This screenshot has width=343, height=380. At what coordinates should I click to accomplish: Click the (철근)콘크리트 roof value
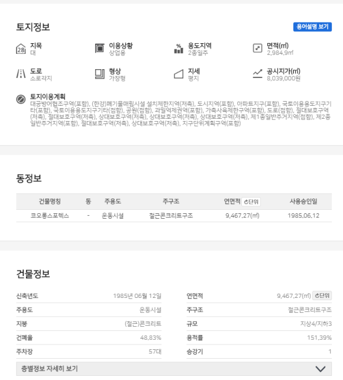[x=143, y=324]
